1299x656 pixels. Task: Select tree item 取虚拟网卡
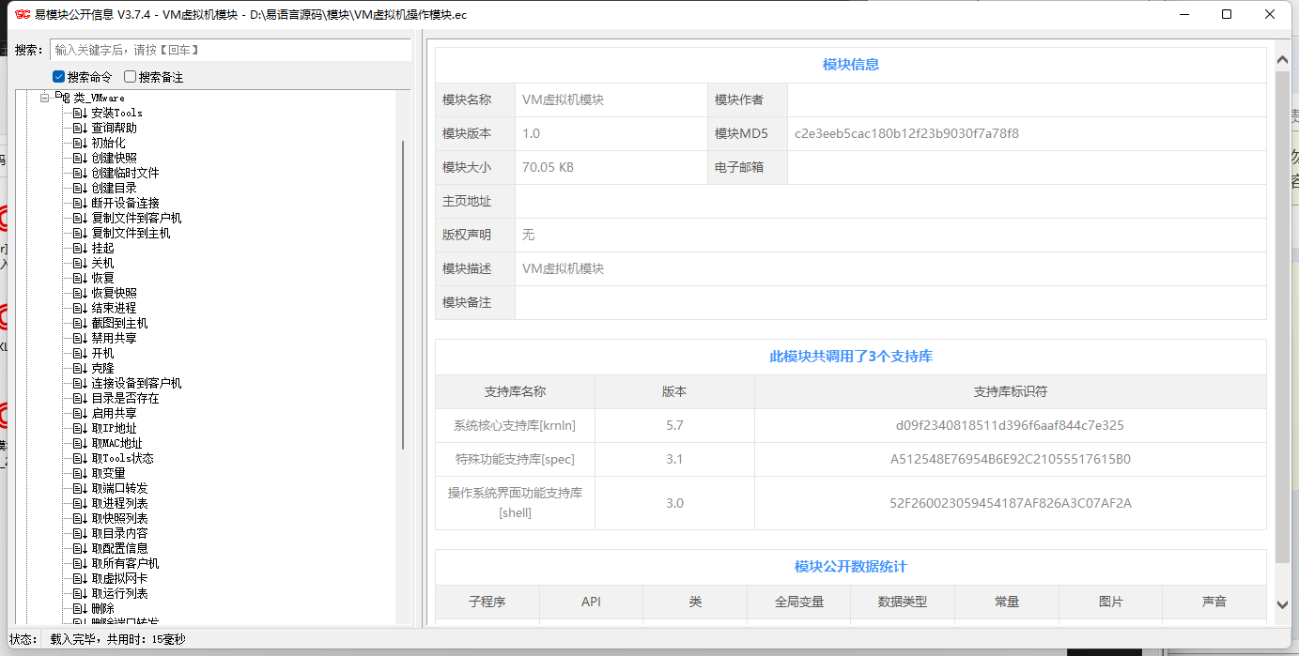(119, 578)
